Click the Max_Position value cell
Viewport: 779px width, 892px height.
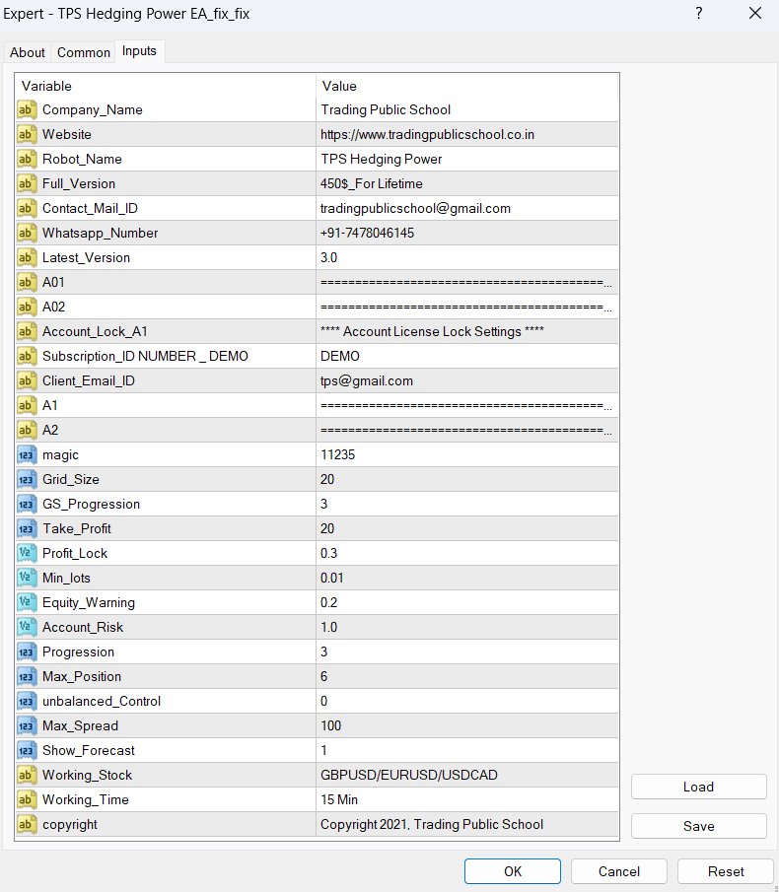click(x=466, y=676)
